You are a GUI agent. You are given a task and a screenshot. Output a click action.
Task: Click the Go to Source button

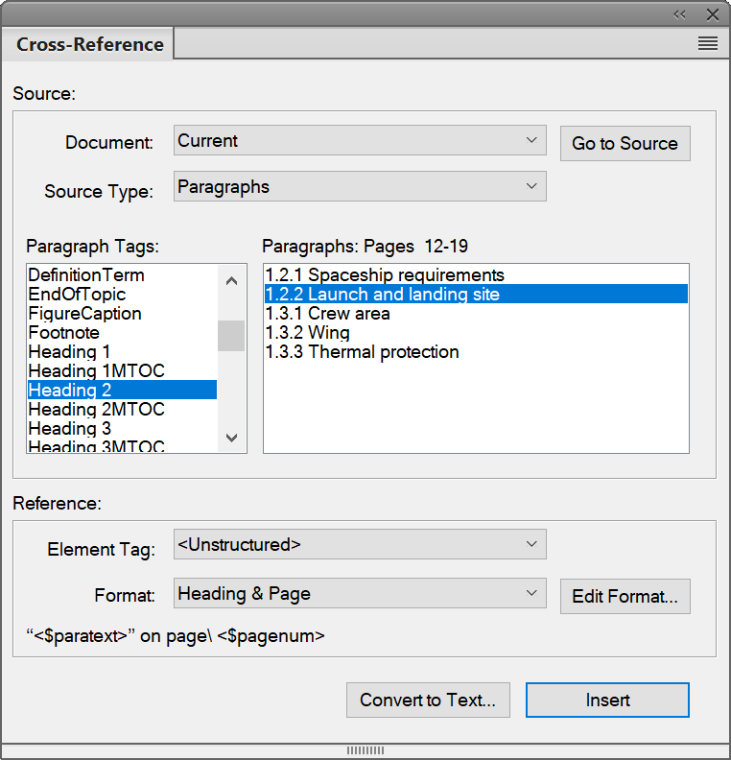625,144
